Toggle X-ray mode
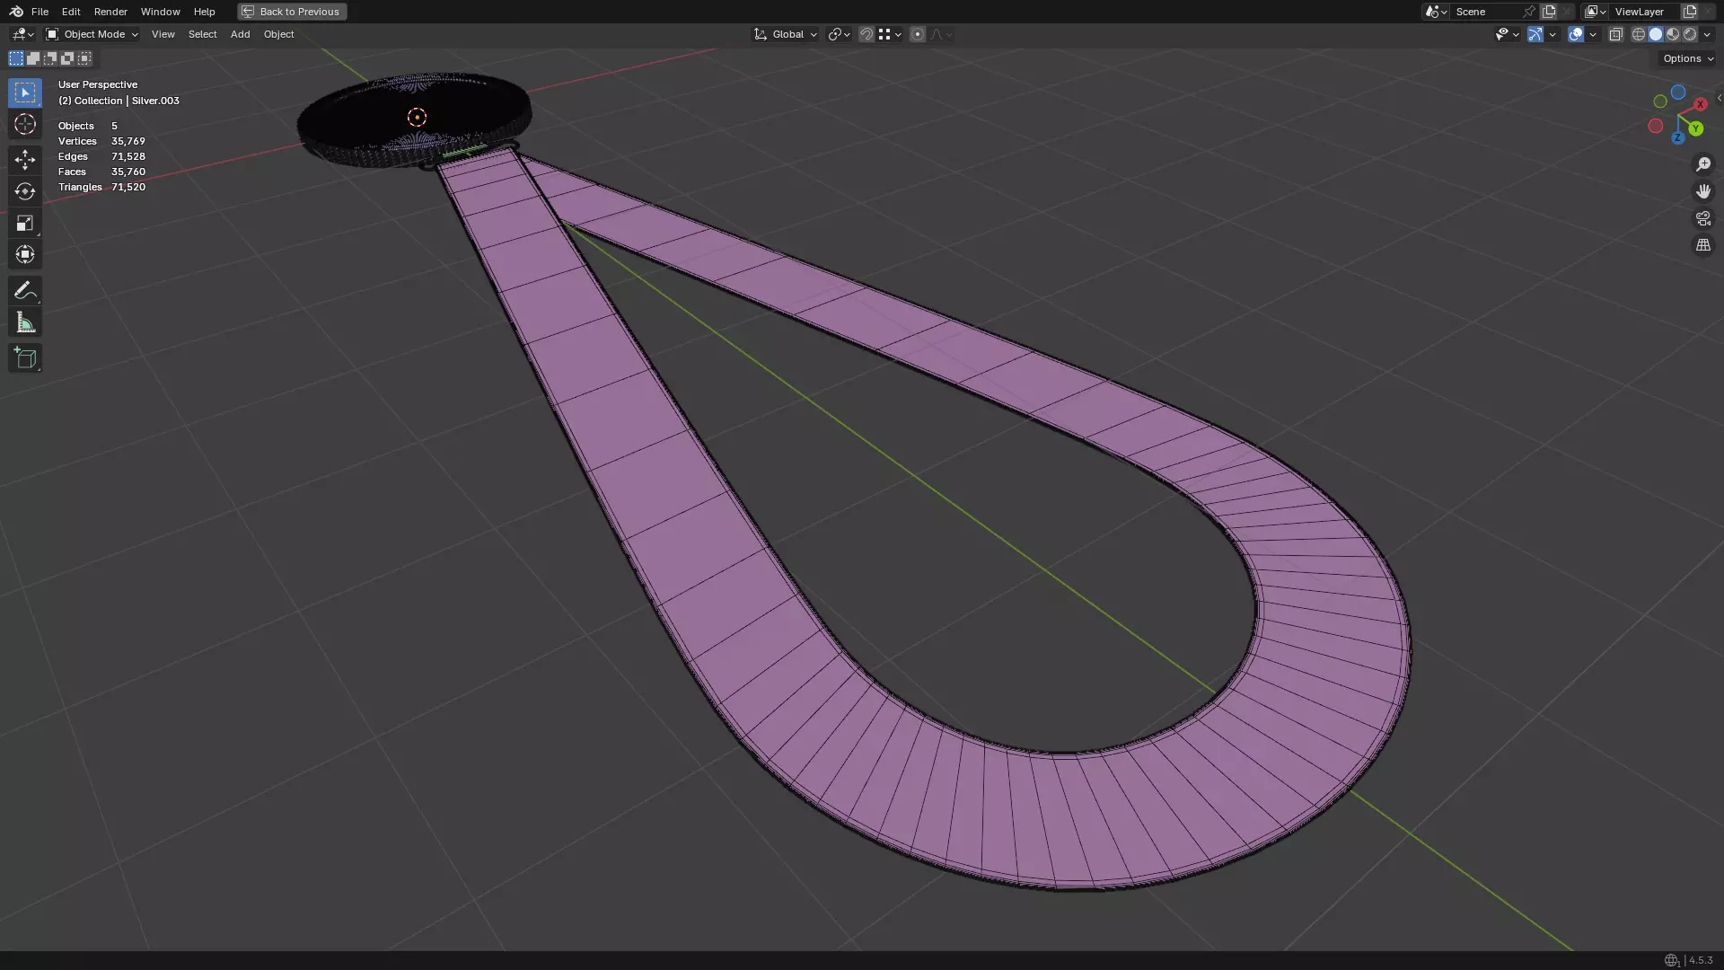The image size is (1724, 970). (x=1615, y=34)
